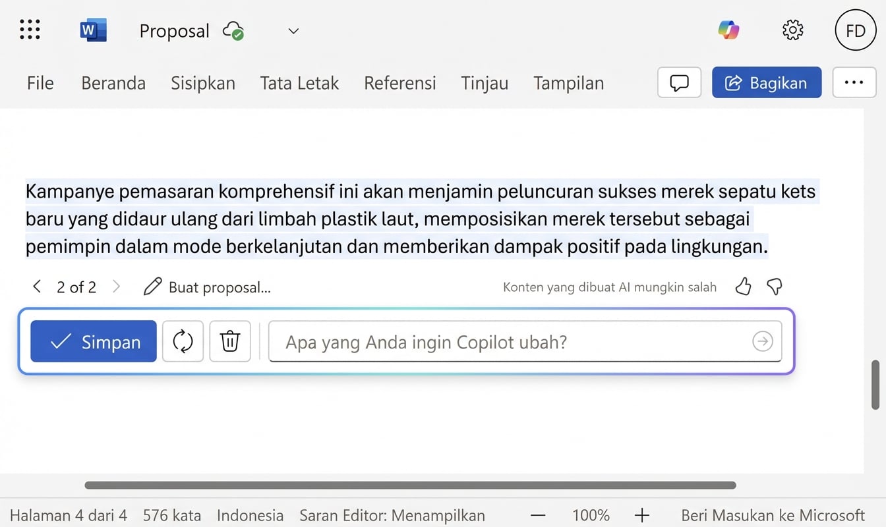Give thumbs up on the AI content
886x527 pixels.
coord(743,287)
